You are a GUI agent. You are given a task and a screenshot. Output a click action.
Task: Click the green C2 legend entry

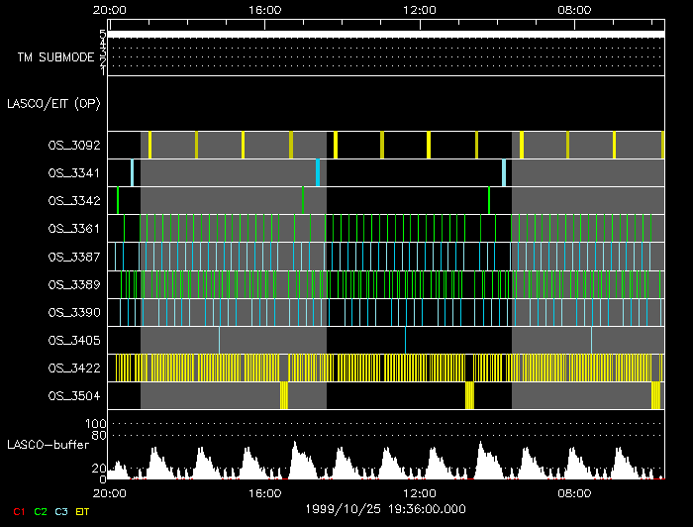(x=41, y=511)
